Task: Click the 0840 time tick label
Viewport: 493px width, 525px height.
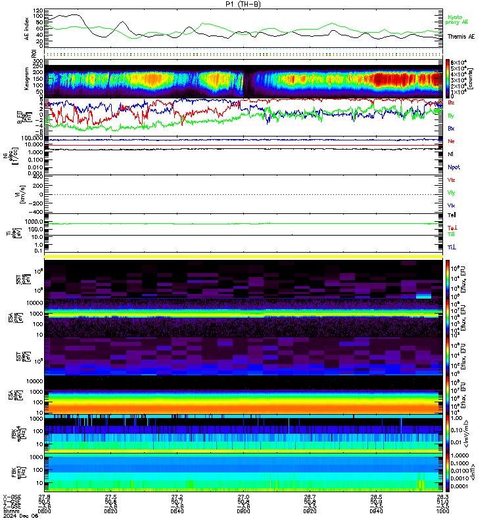Action: point(177,511)
